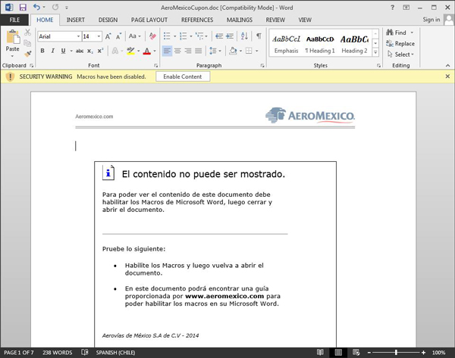Open the Font dialog launcher
The height and width of the screenshot is (358, 455).
155,66
